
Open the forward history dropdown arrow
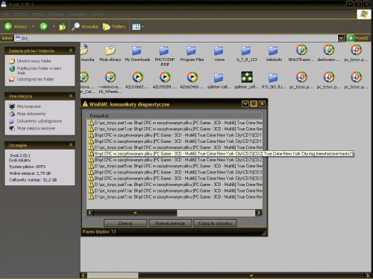click(54, 26)
